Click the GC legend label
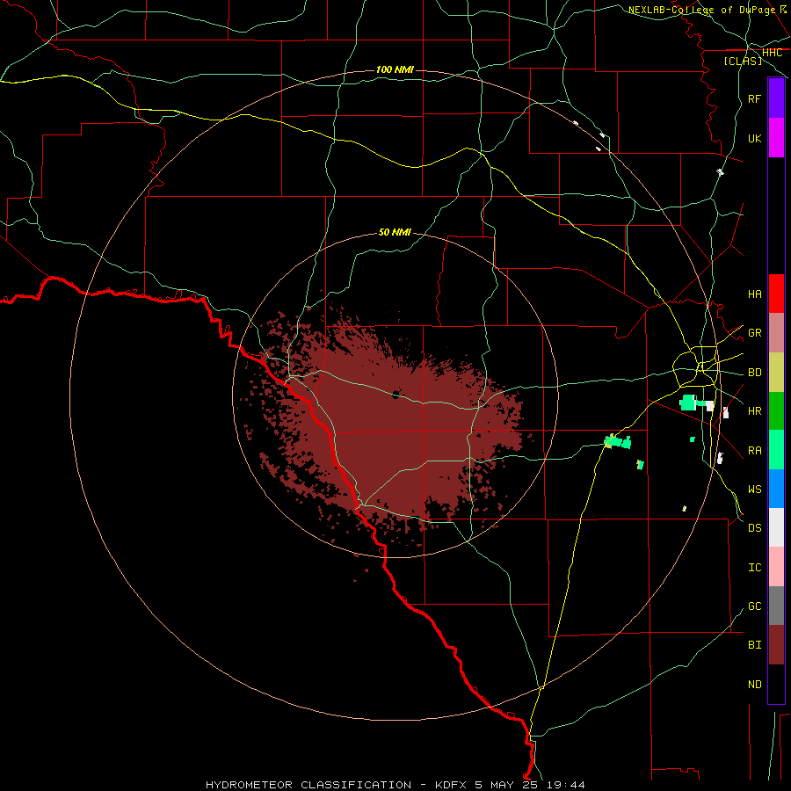 coord(754,606)
